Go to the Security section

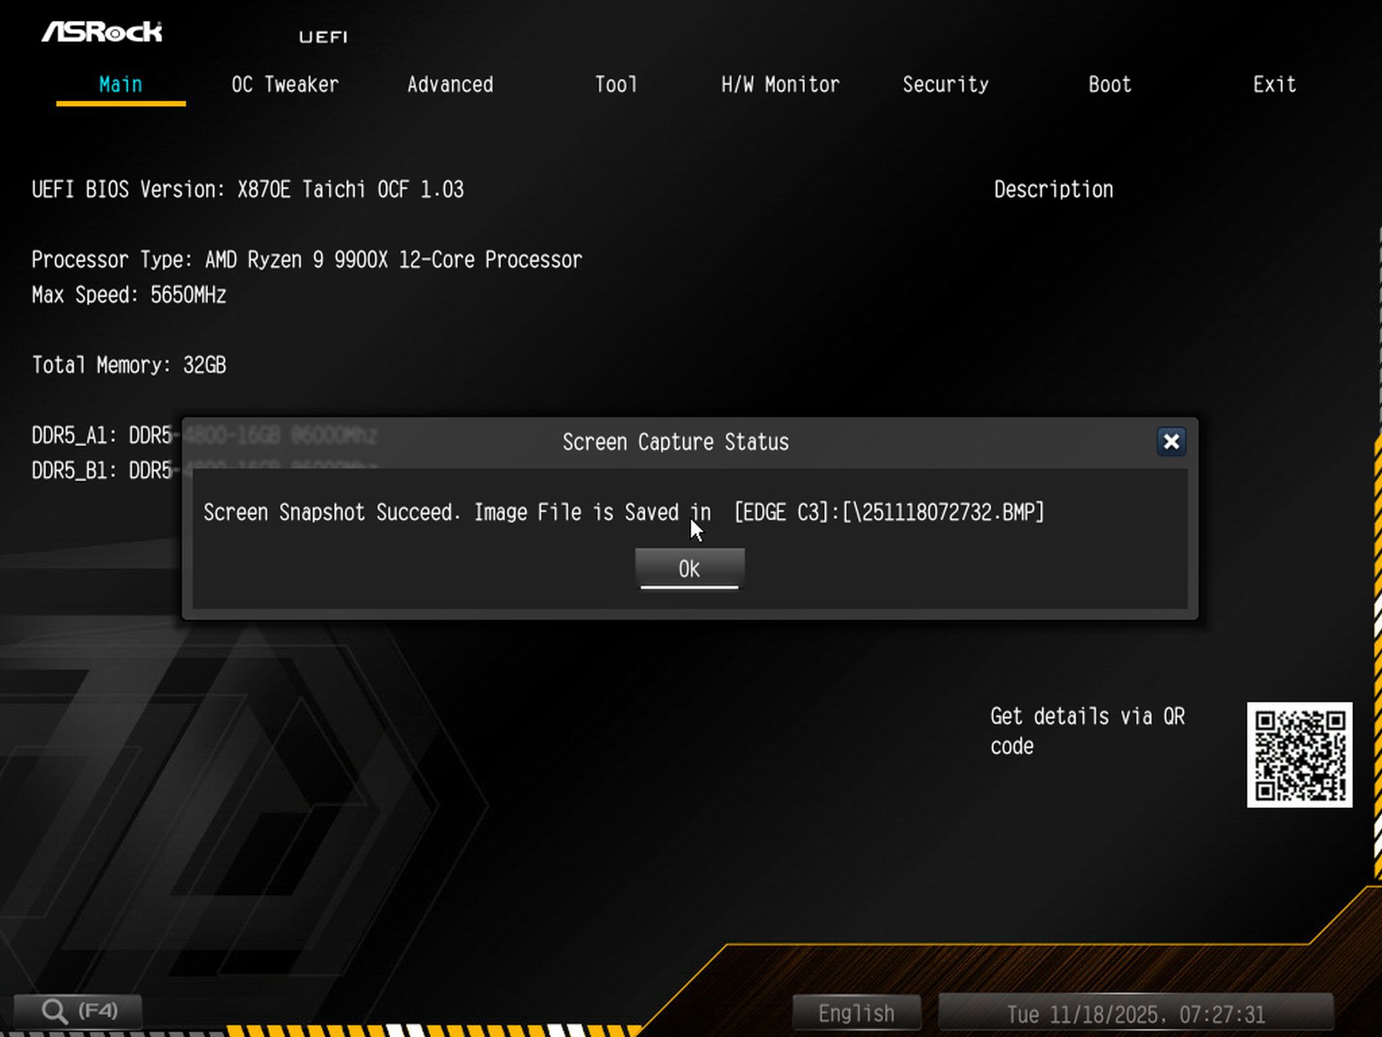(x=945, y=84)
